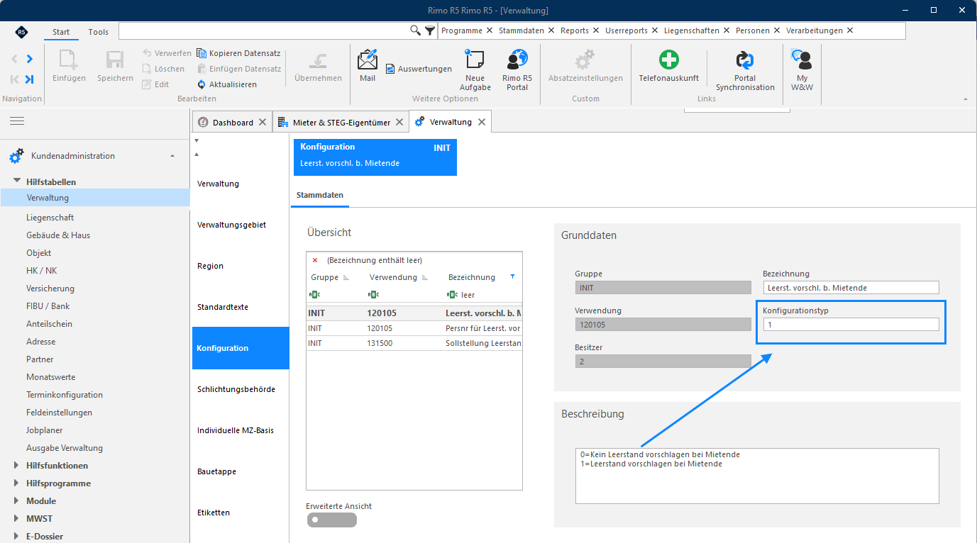Toggle the hamburger sidebar menu
The width and height of the screenshot is (977, 543).
pyautogui.click(x=17, y=121)
